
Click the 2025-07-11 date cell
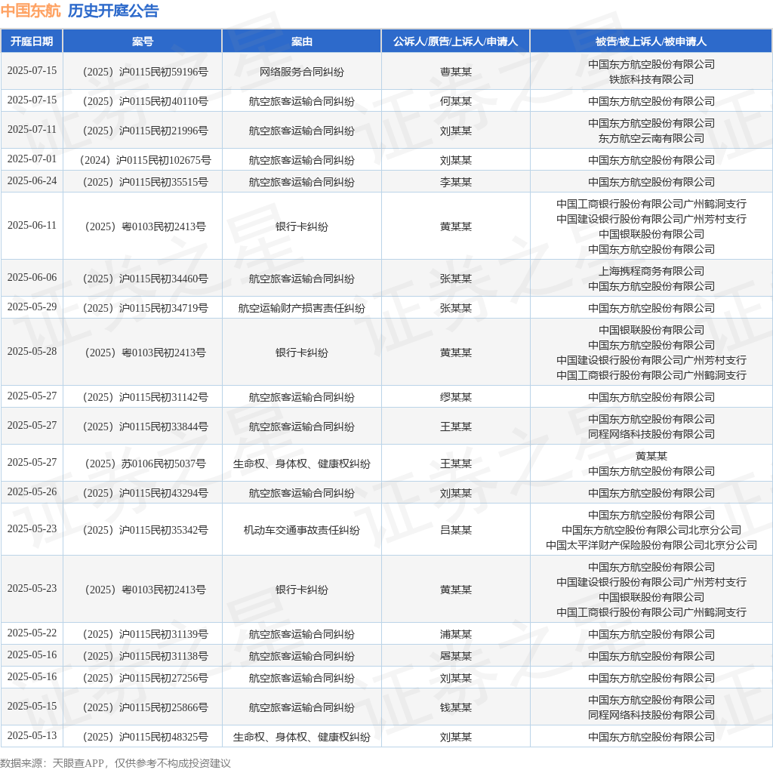pyautogui.click(x=32, y=129)
